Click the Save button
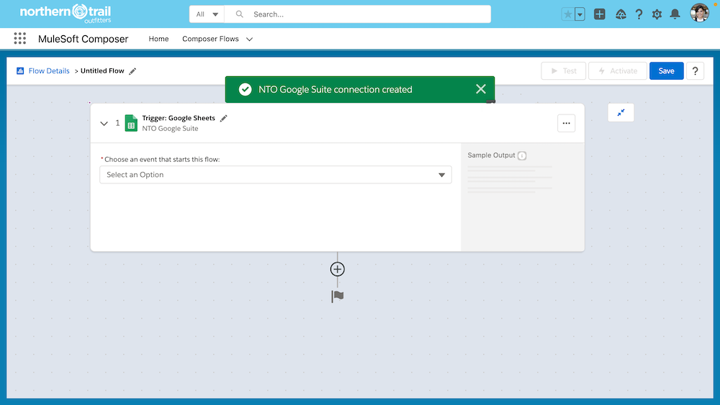This screenshot has height=405, width=720. click(x=666, y=71)
